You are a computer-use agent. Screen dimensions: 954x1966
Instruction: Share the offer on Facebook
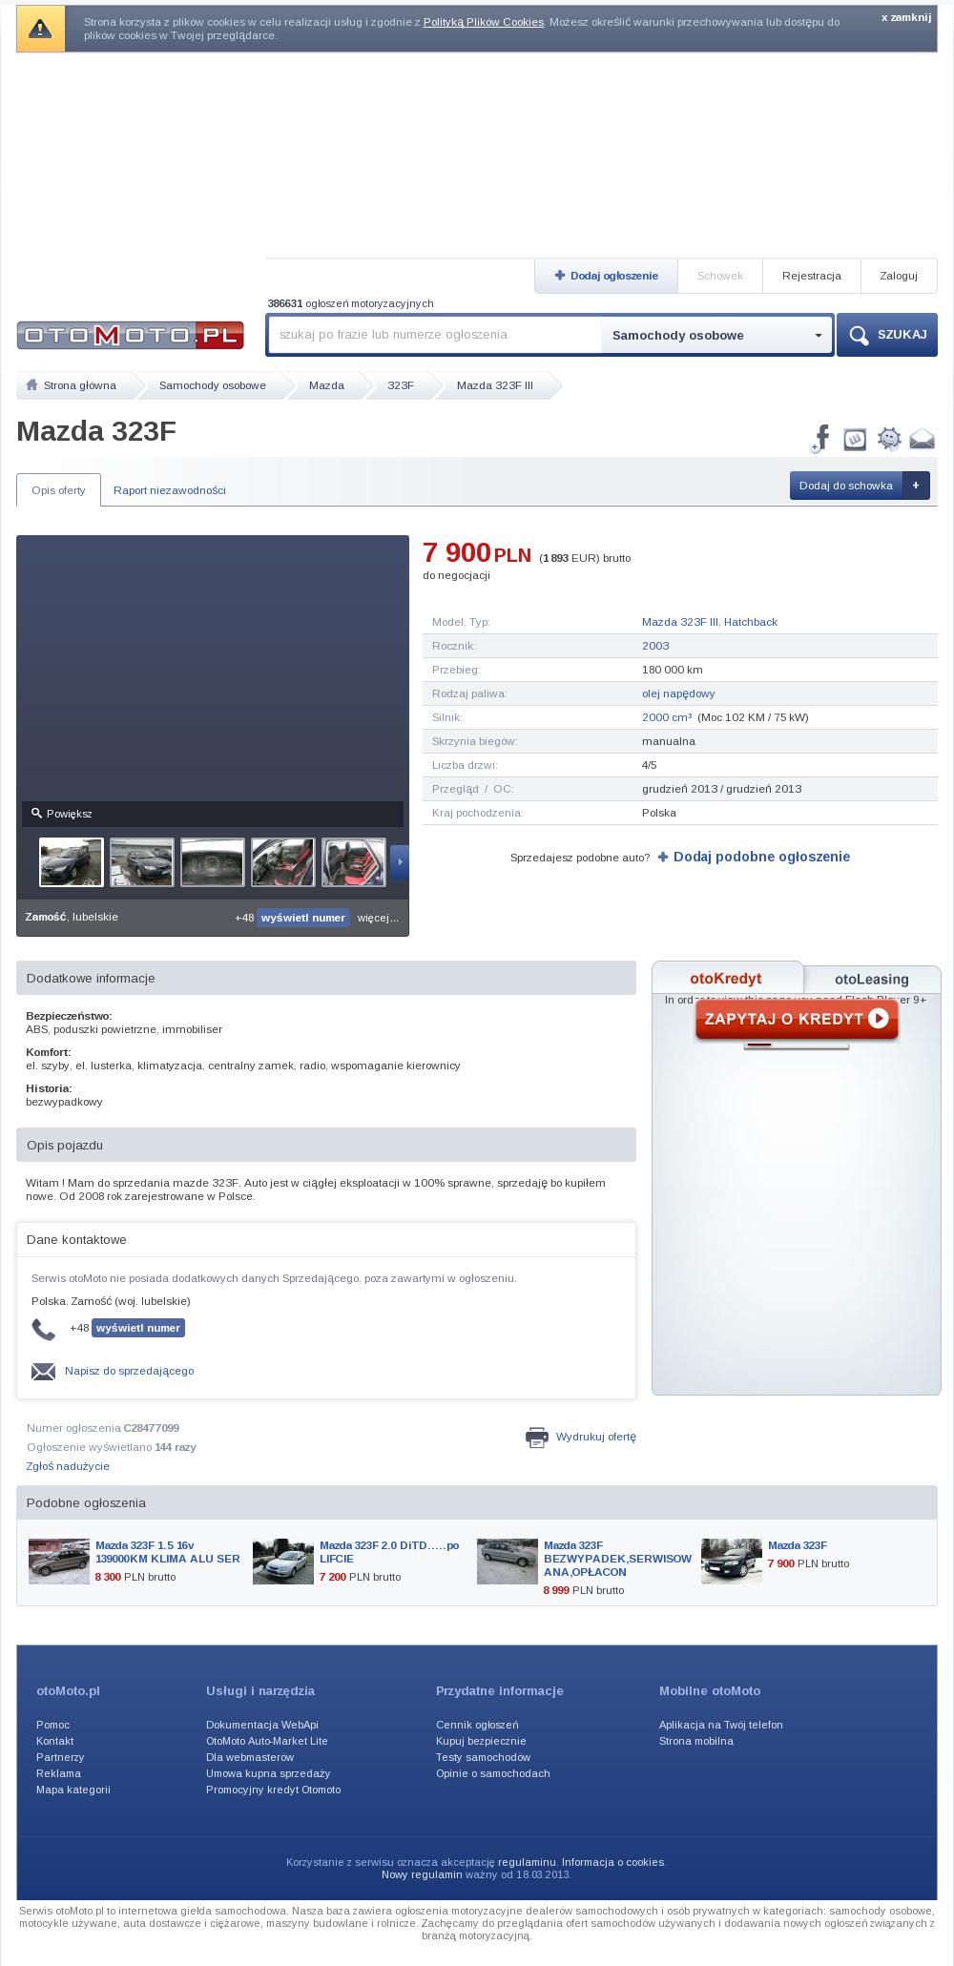pyautogui.click(x=821, y=438)
